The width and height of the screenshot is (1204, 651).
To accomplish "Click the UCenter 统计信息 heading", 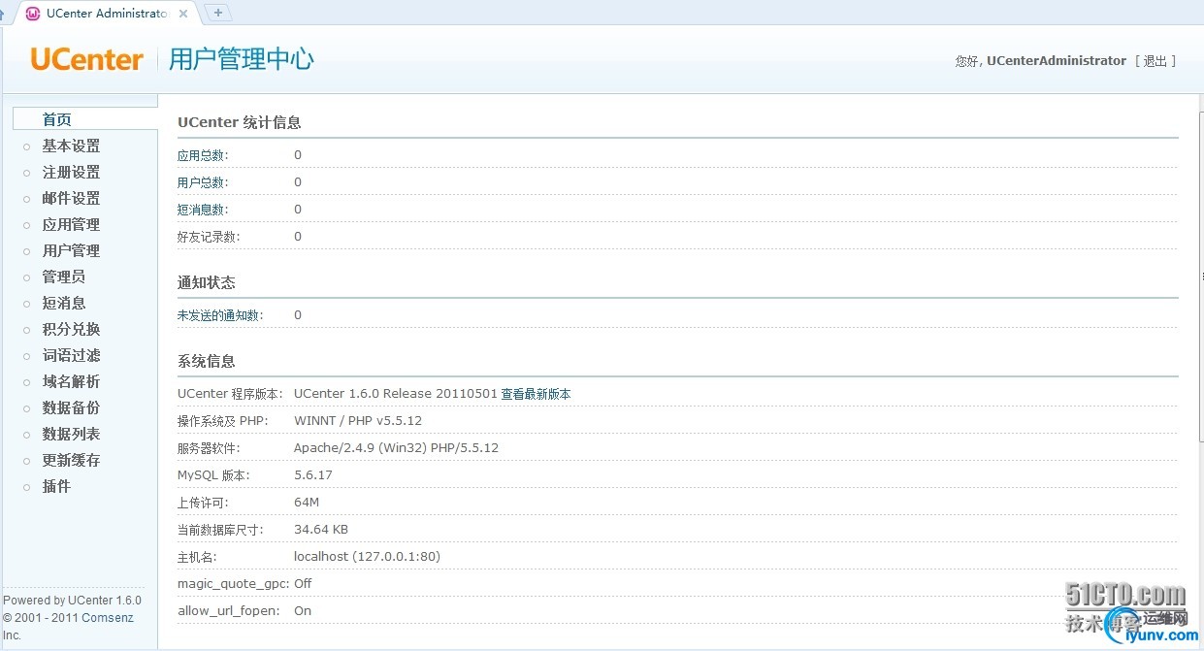I will [x=240, y=122].
